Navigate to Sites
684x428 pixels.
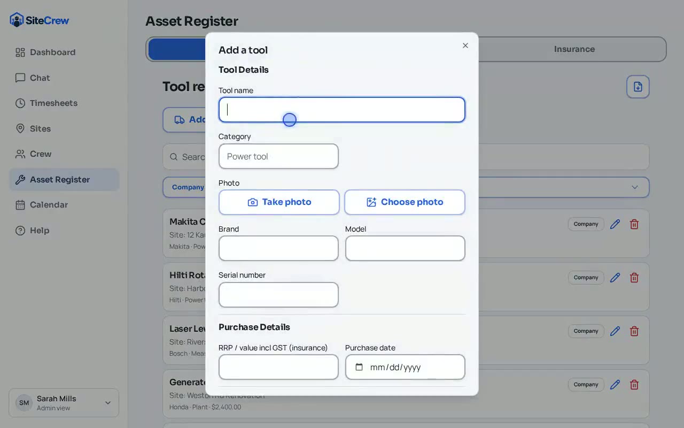pos(64,129)
